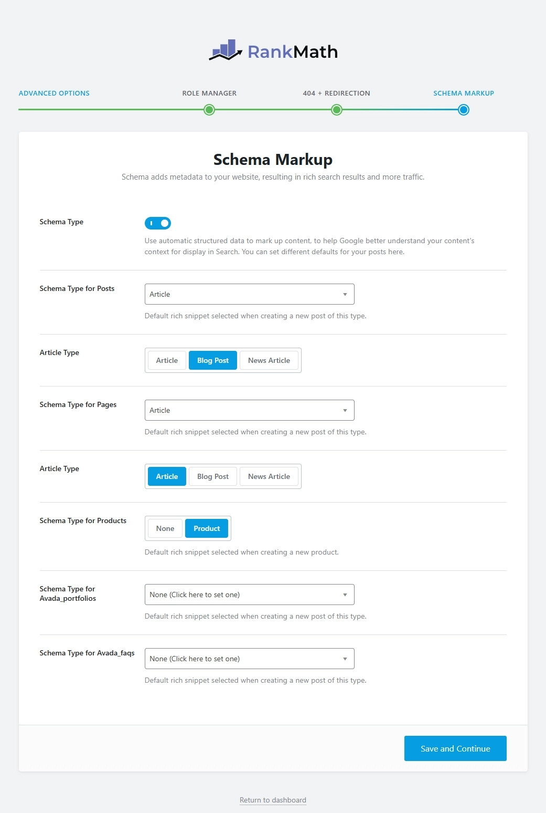This screenshot has height=813, width=546.
Task: Click the Role Manager step circle
Action: click(209, 110)
